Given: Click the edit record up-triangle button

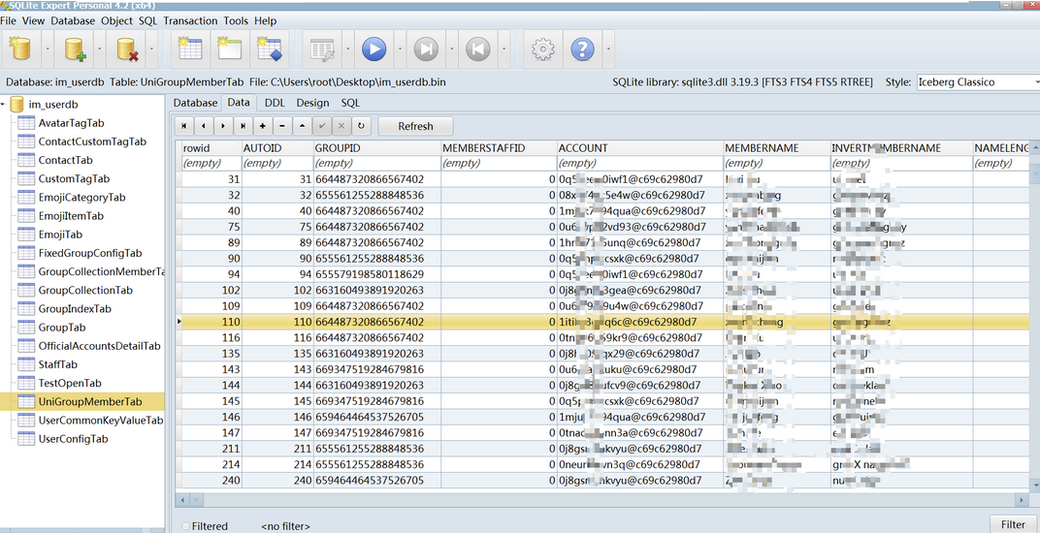Looking at the screenshot, I should [303, 126].
